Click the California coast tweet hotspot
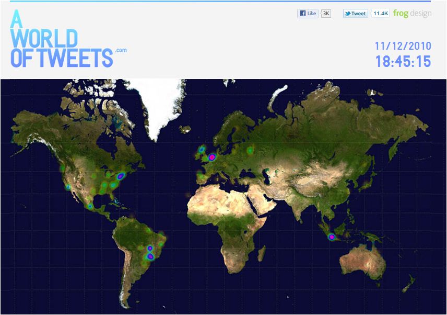 coord(68,187)
